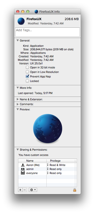Click the 208.6 MB size text
This screenshot has width=95, height=214.
click(x=72, y=19)
